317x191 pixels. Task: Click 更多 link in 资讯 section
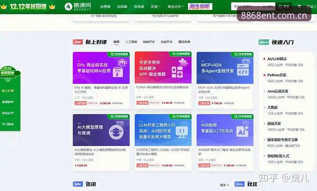224,185
